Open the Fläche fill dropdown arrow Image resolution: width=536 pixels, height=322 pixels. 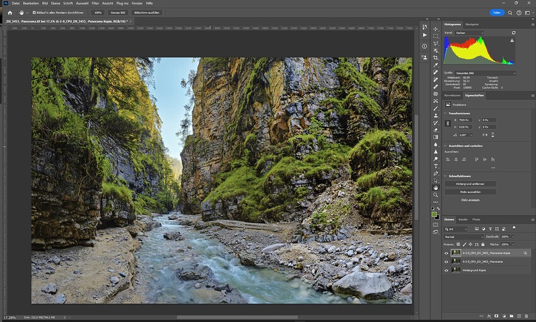coord(513,244)
